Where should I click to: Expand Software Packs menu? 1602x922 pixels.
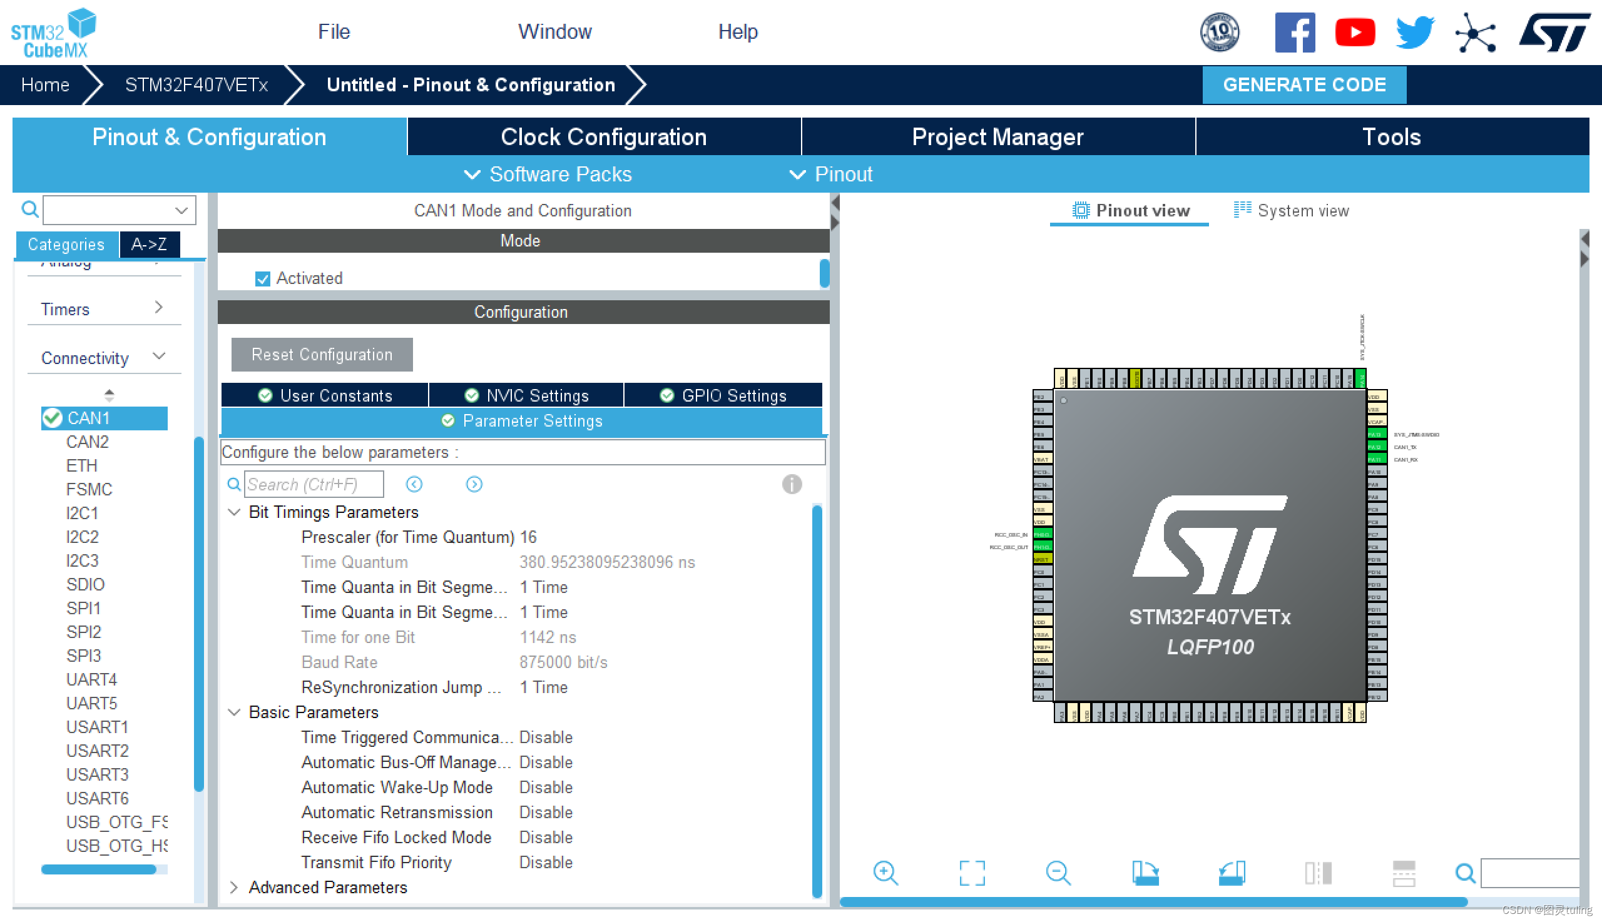548,174
